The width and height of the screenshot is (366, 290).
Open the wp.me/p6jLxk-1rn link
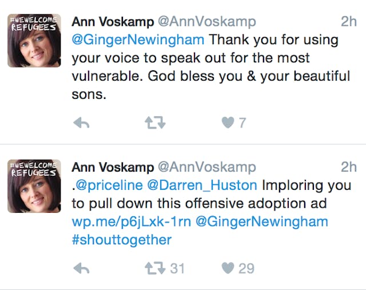coord(132,221)
